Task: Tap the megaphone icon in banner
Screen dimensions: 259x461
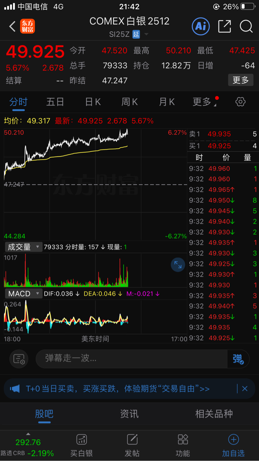Action: (x=15, y=389)
